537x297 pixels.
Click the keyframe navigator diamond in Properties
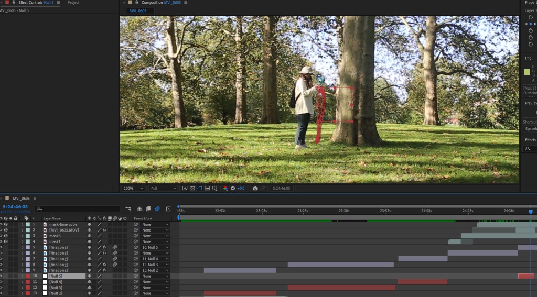coord(531,24)
